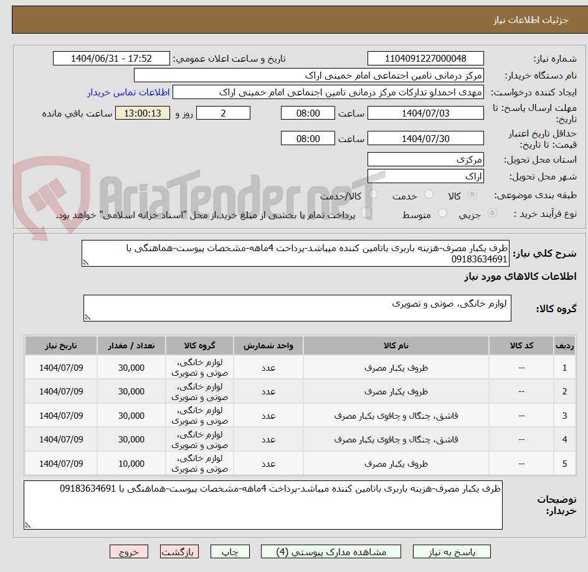Click the بازگشت button
The width and height of the screenshot is (588, 572).
[x=179, y=551]
